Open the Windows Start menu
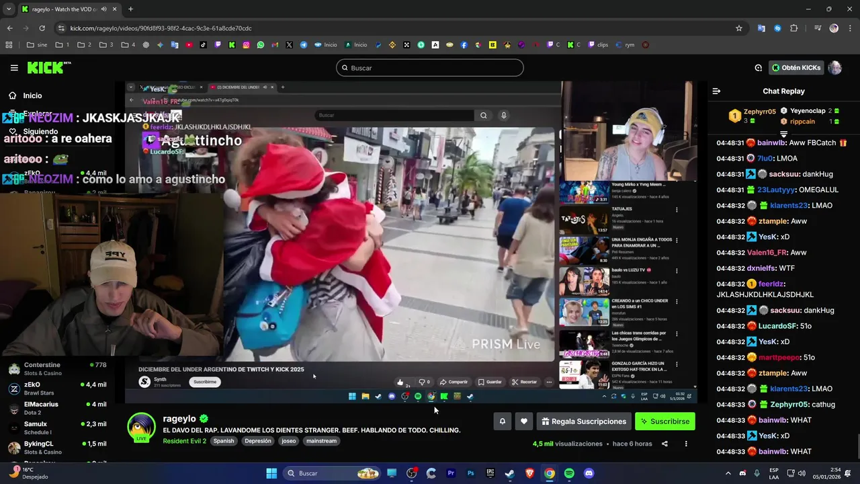 click(x=271, y=473)
